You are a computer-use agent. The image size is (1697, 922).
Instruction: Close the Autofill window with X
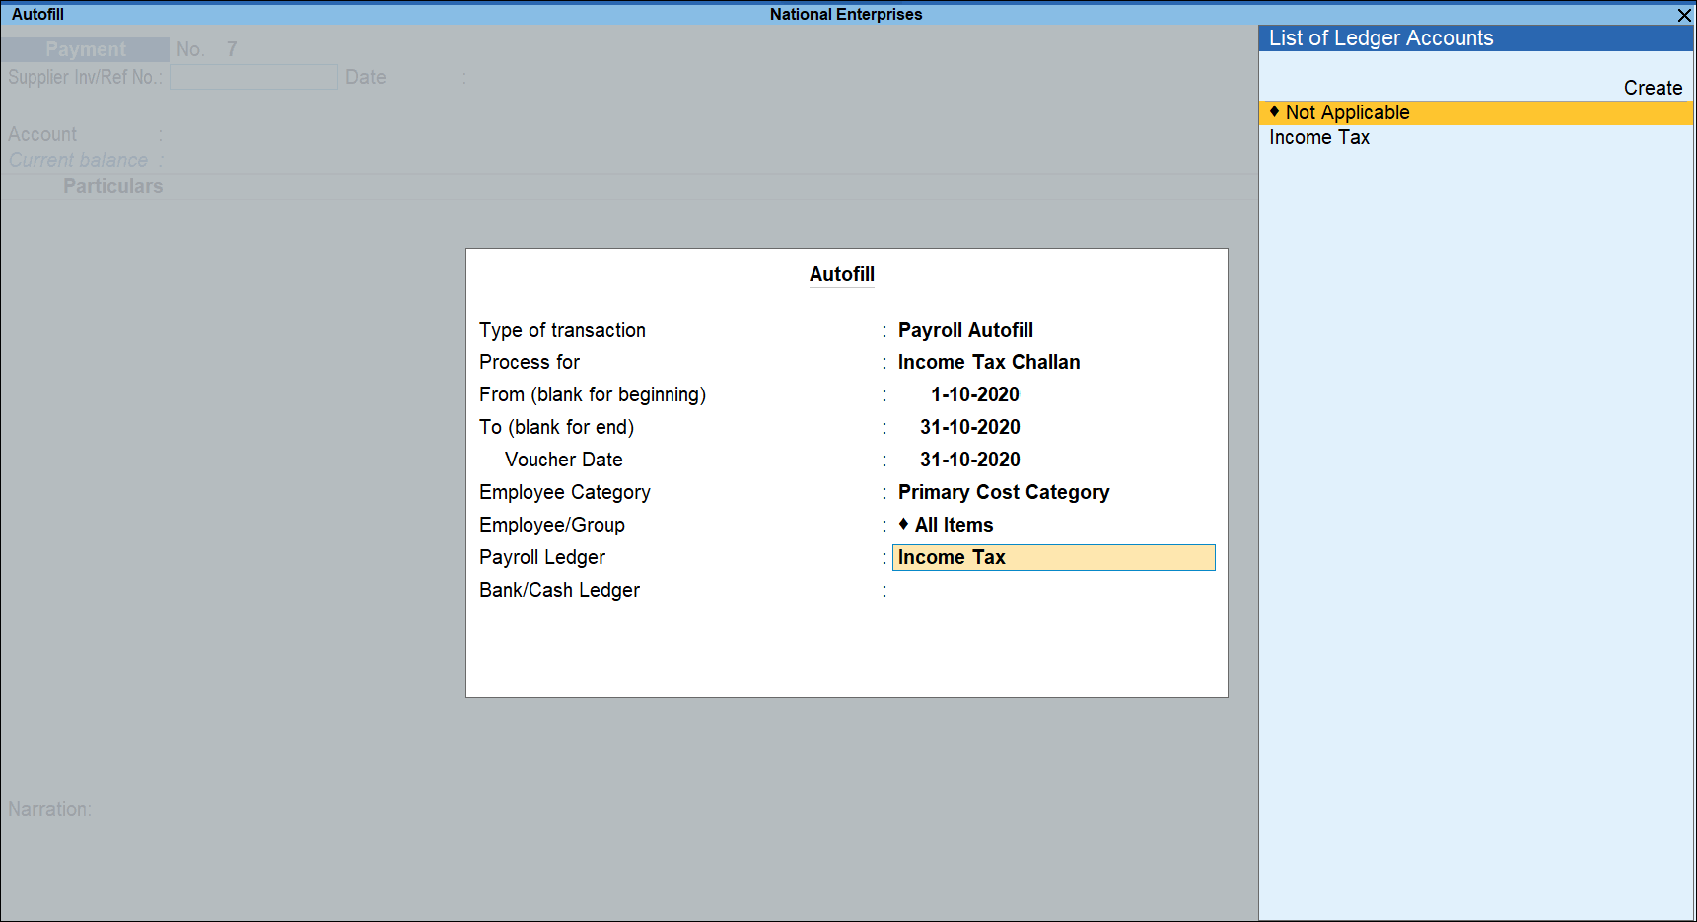[1684, 15]
